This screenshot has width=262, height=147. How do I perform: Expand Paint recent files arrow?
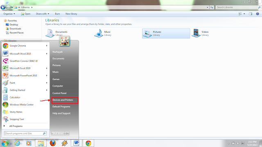coord(47,83)
